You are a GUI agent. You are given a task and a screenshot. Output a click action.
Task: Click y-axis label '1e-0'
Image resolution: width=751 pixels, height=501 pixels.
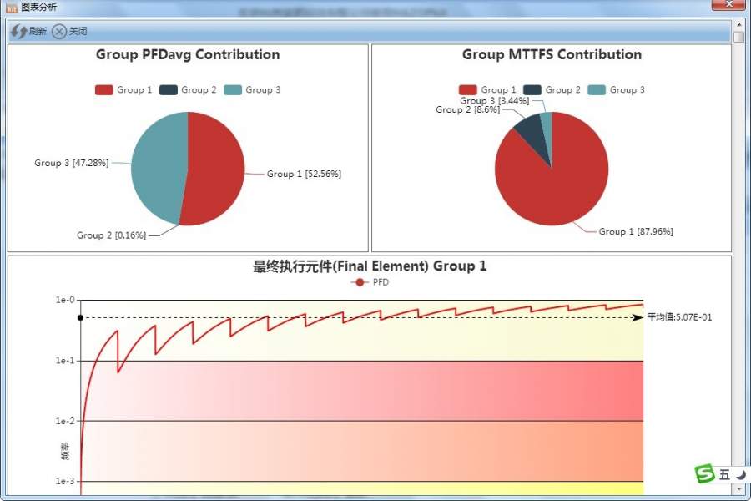65,300
